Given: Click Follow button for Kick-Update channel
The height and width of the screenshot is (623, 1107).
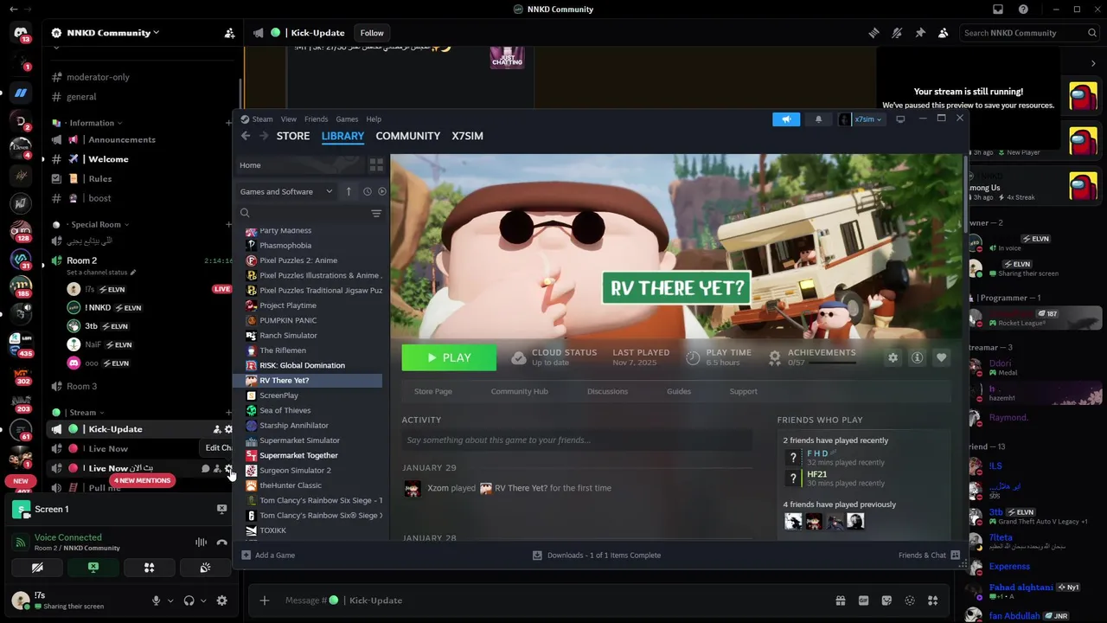Looking at the screenshot, I should click(x=372, y=33).
